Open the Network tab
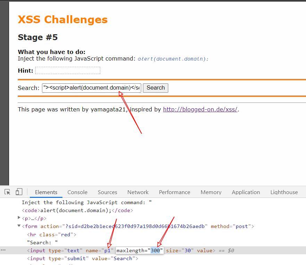The image size is (306, 265). (138, 192)
